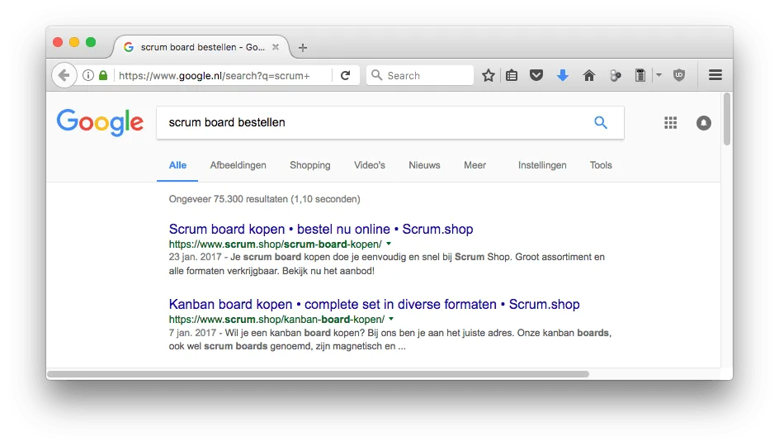Click the Google logo
The height and width of the screenshot is (446, 779).
pyautogui.click(x=100, y=122)
